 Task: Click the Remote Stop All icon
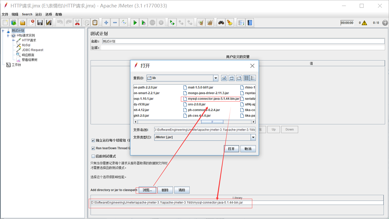(x=181, y=23)
